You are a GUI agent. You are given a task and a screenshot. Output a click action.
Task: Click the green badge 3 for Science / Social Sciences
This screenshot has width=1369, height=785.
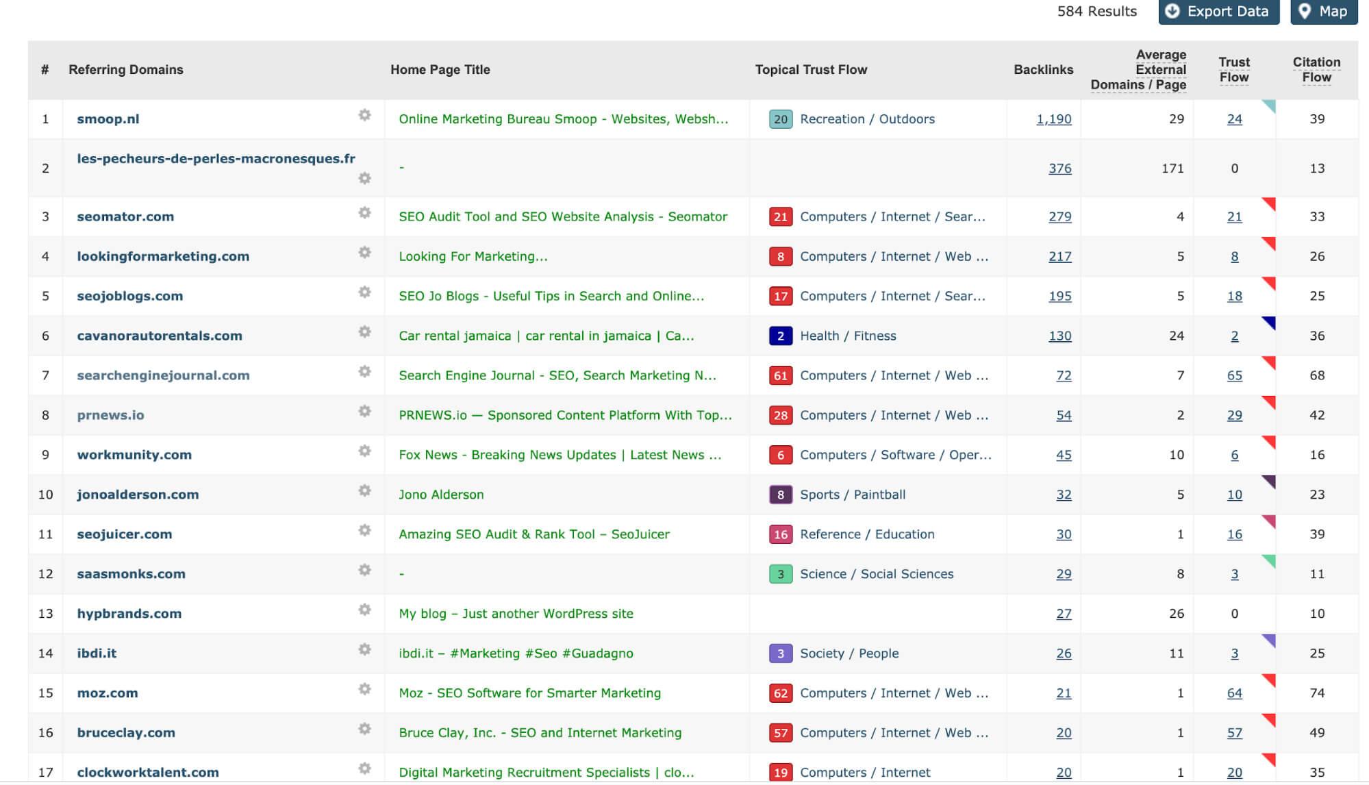click(x=781, y=574)
